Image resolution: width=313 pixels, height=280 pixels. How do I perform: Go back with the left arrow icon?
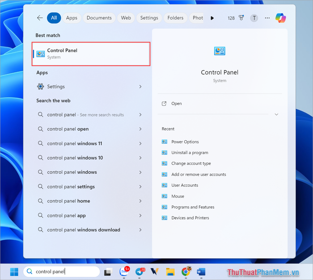(x=40, y=18)
